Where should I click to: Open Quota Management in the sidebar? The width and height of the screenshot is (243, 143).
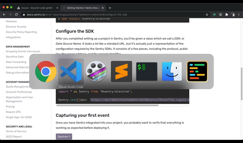(x=18, y=87)
